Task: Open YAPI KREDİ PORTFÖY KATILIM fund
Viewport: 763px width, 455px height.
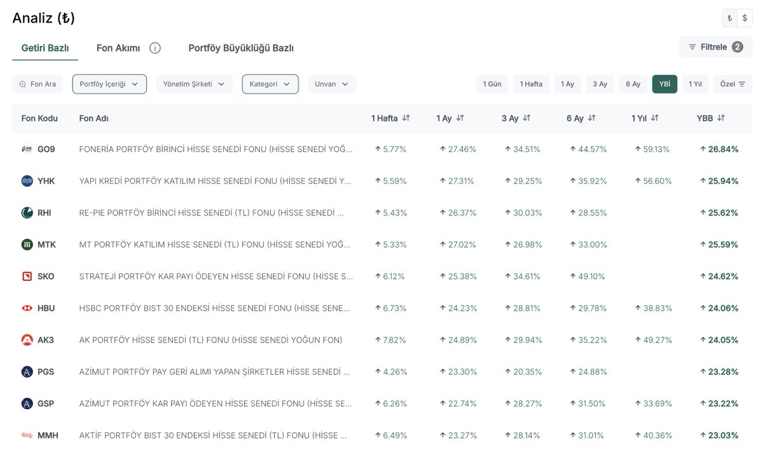Action: [215, 181]
